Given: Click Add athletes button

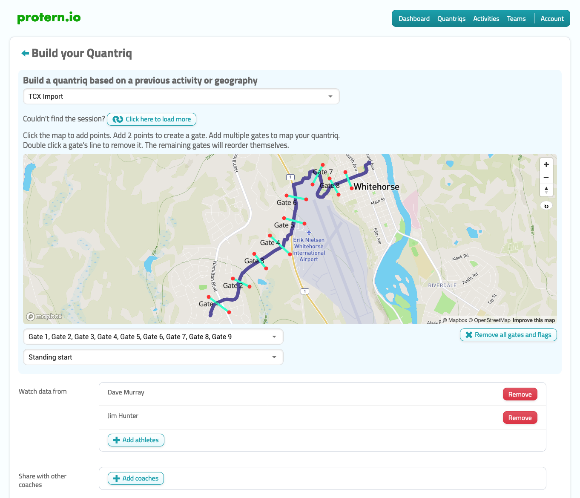Looking at the screenshot, I should click(136, 440).
